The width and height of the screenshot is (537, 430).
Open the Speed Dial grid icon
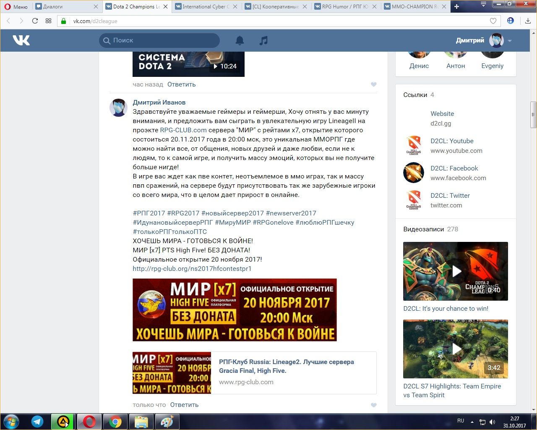pyautogui.click(x=48, y=21)
